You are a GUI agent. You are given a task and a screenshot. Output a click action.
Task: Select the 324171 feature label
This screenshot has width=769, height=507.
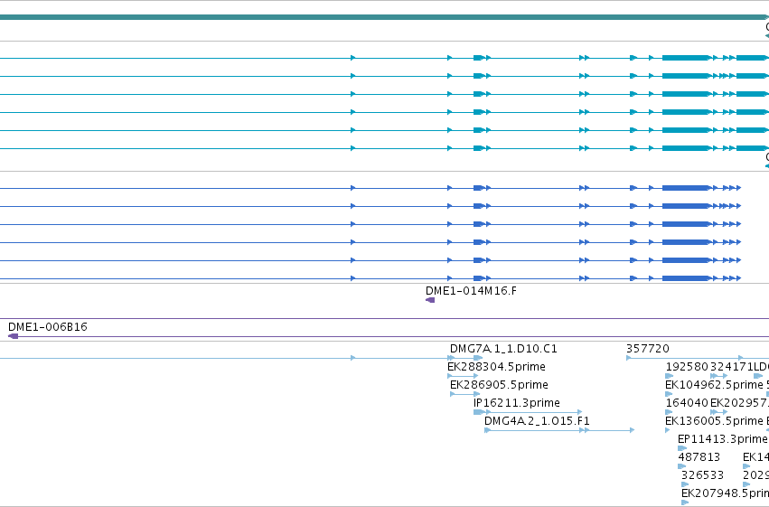[x=731, y=367]
